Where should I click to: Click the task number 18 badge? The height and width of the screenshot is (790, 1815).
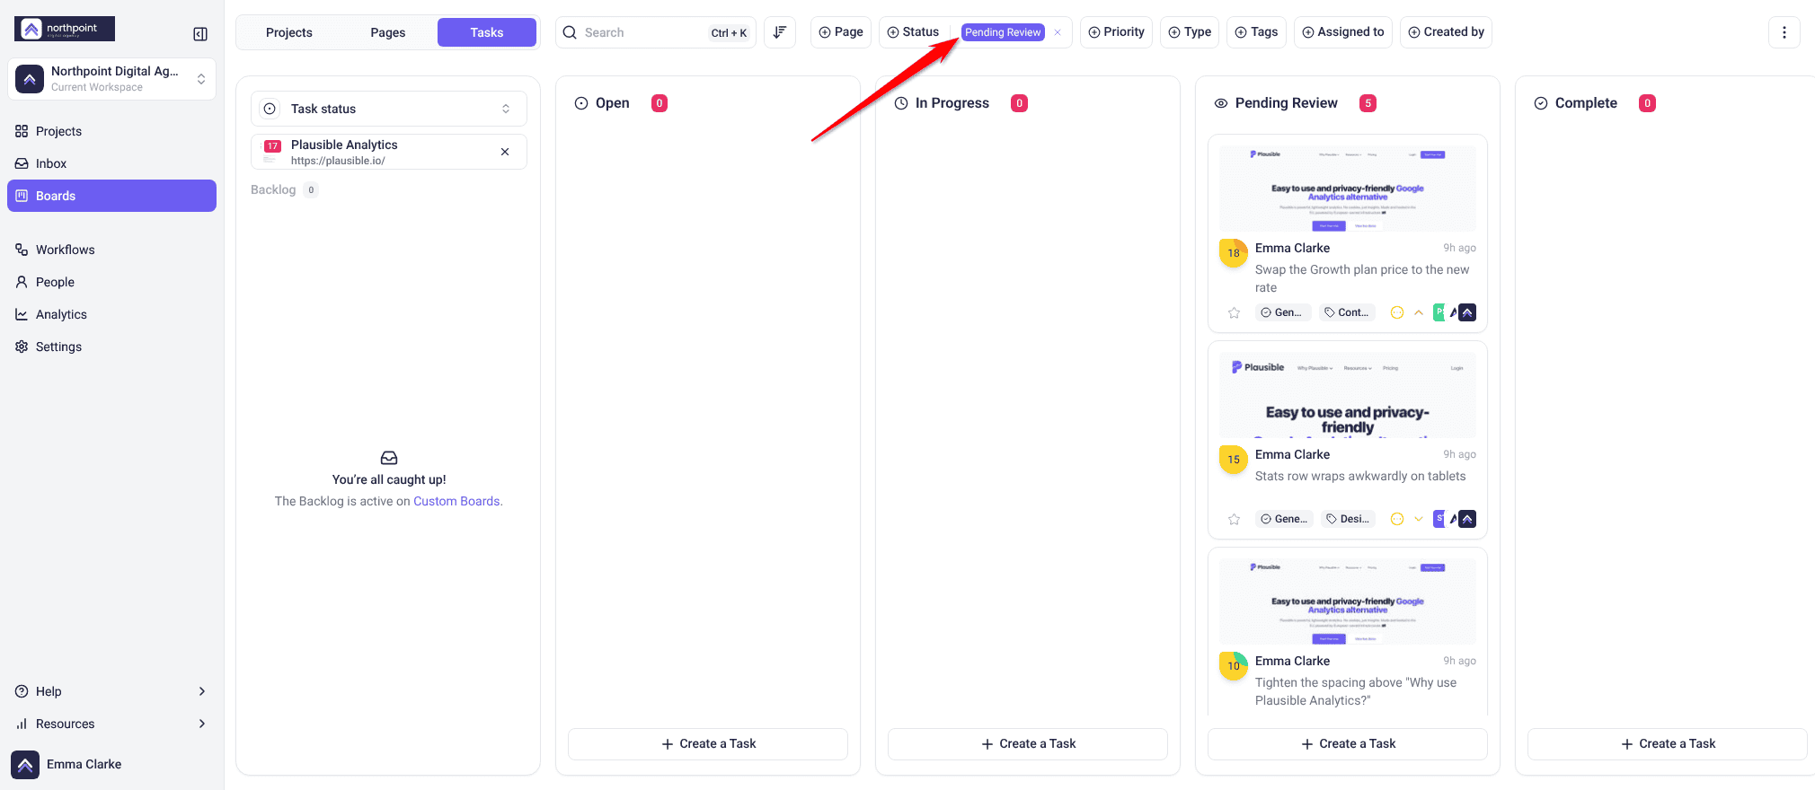click(x=1234, y=253)
